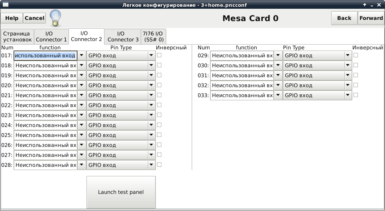The width and height of the screenshot is (385, 211).
Task: Toggle Инверсный checkbox for pin 017
Action: coord(159,55)
